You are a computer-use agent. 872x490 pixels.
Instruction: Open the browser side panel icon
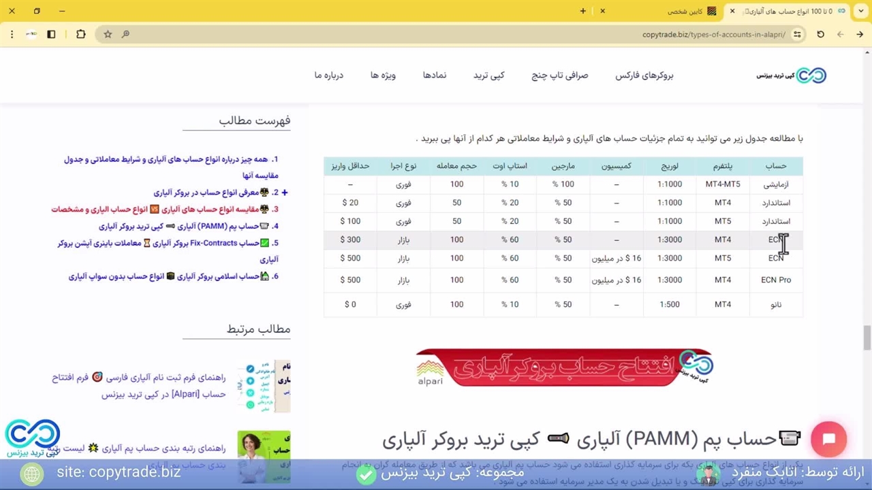pos(51,34)
